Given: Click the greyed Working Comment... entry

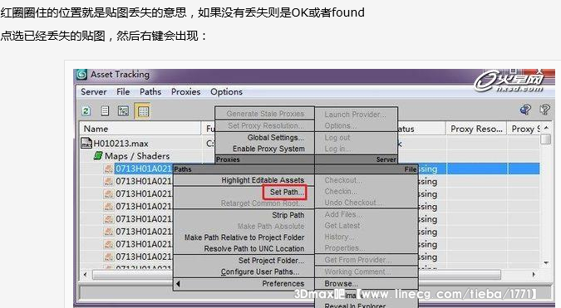Looking at the screenshot, I should point(357,271).
